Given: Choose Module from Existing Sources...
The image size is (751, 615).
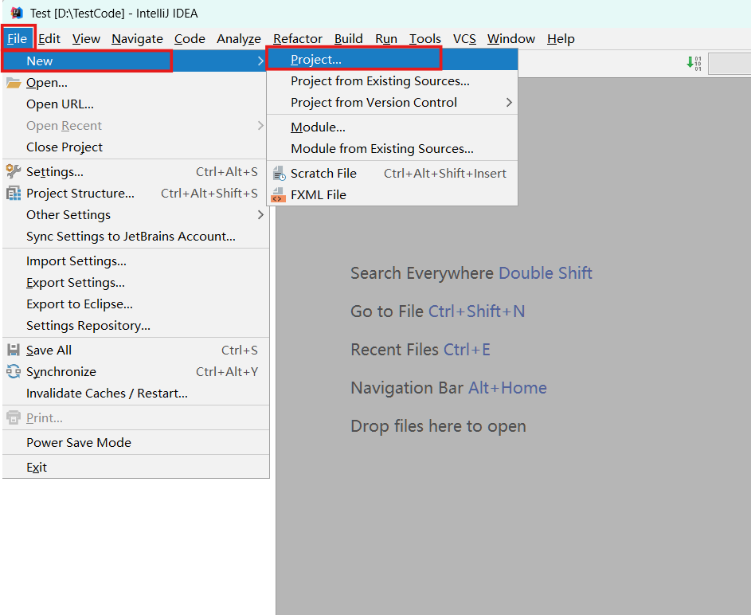Looking at the screenshot, I should [x=392, y=149].
